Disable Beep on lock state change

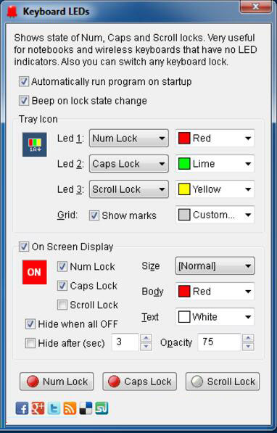tap(24, 101)
